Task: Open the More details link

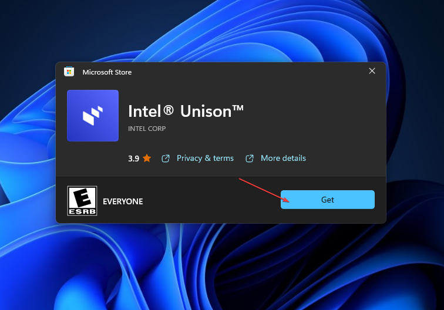Action: point(283,159)
